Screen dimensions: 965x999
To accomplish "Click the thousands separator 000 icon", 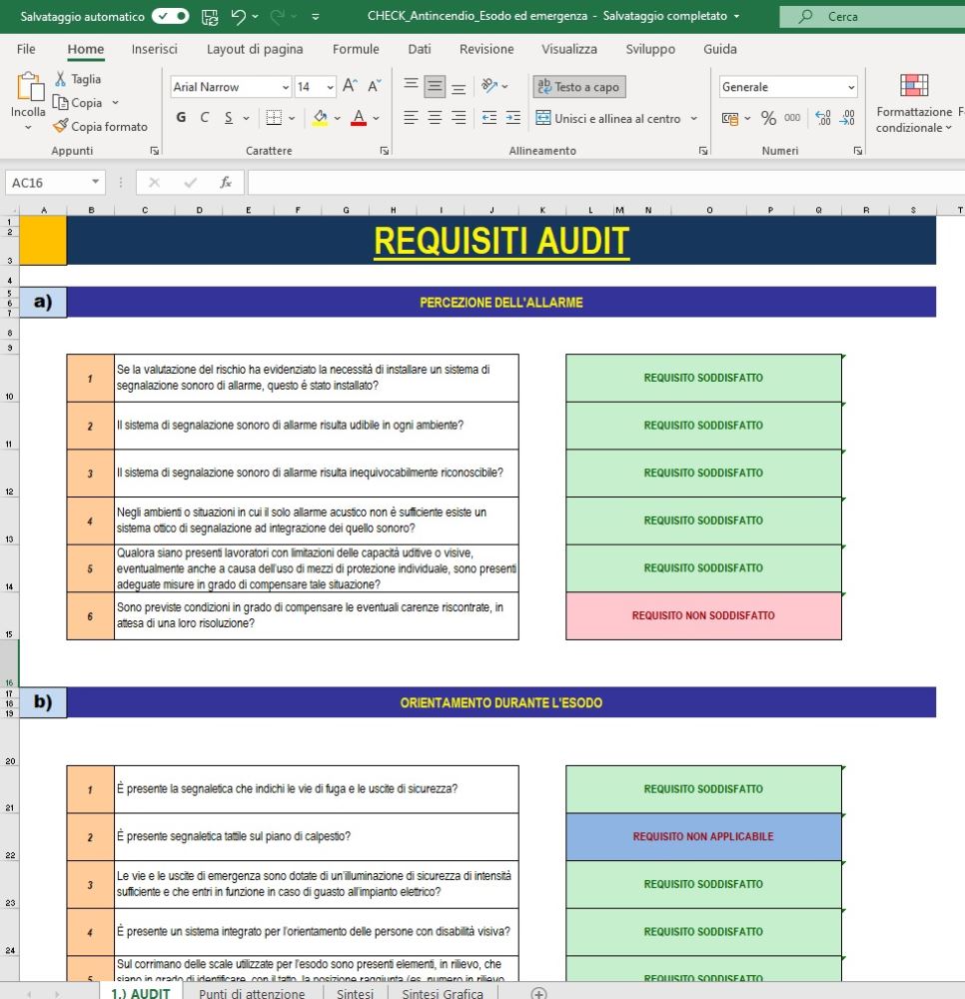I will (x=792, y=118).
